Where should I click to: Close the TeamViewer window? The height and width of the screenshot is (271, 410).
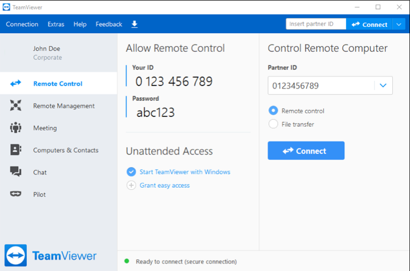399,7
